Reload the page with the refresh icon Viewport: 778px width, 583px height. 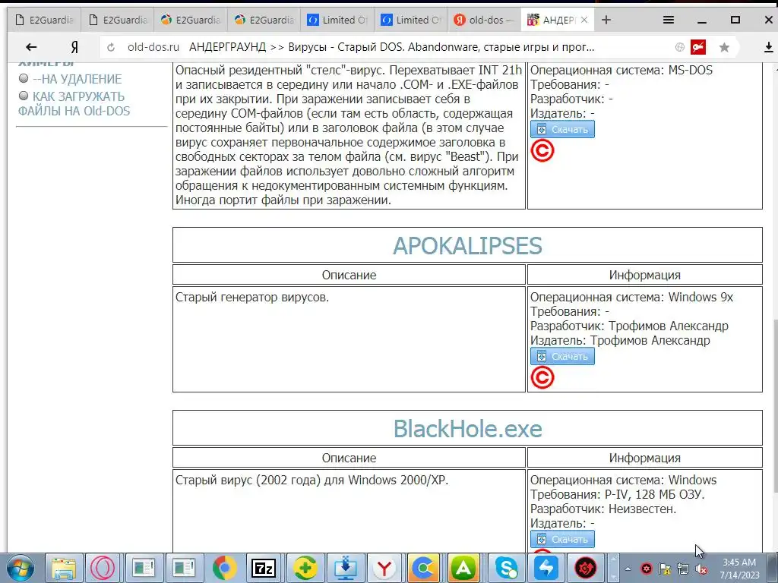[111, 47]
